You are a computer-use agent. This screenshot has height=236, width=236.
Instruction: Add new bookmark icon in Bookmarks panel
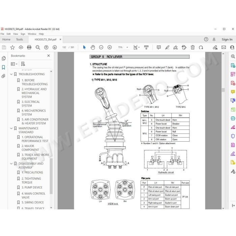23,64
